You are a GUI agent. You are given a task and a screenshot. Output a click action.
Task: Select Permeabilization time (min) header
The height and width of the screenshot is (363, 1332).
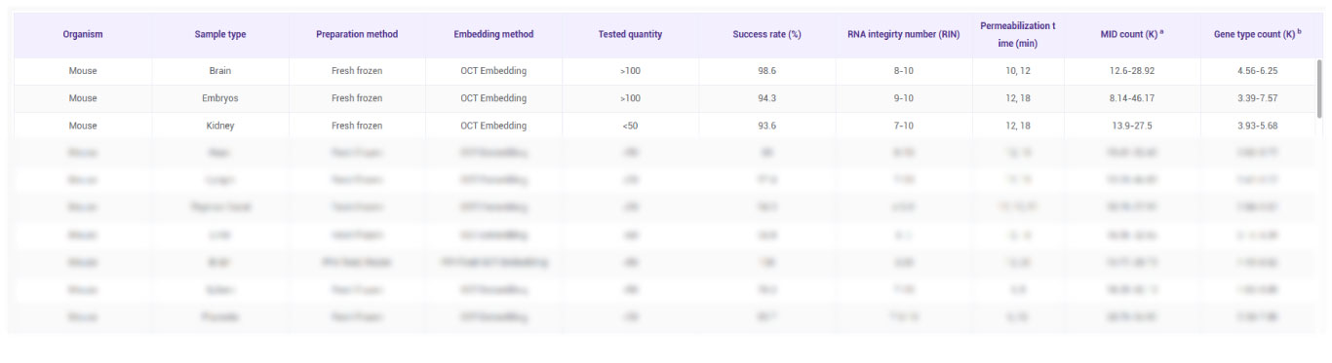[1018, 34]
